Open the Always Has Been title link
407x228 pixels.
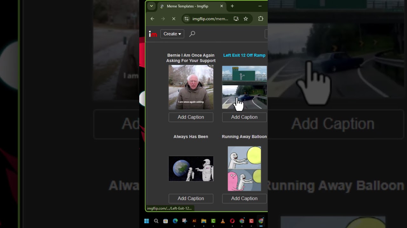[x=191, y=137]
